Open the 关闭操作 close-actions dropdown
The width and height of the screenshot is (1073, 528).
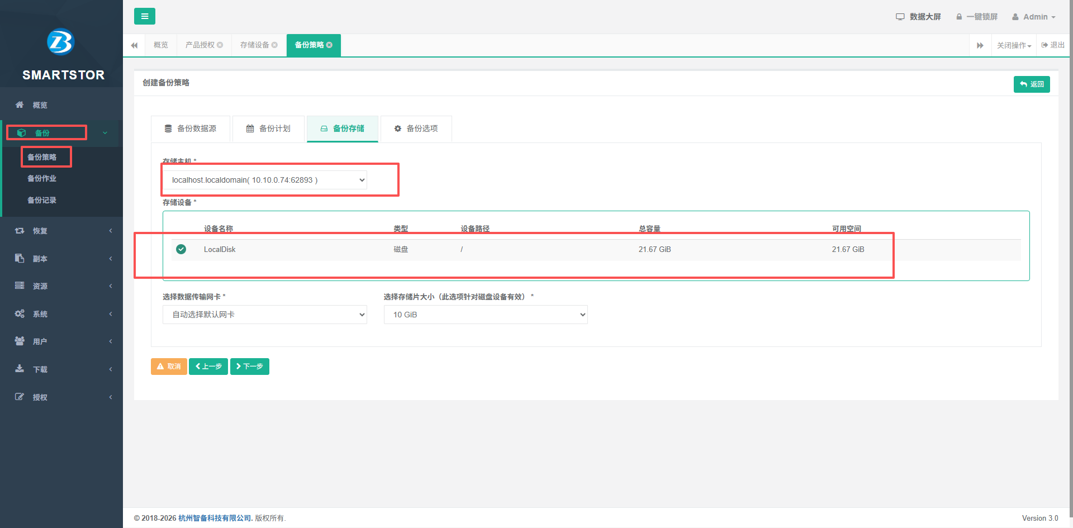(1014, 45)
